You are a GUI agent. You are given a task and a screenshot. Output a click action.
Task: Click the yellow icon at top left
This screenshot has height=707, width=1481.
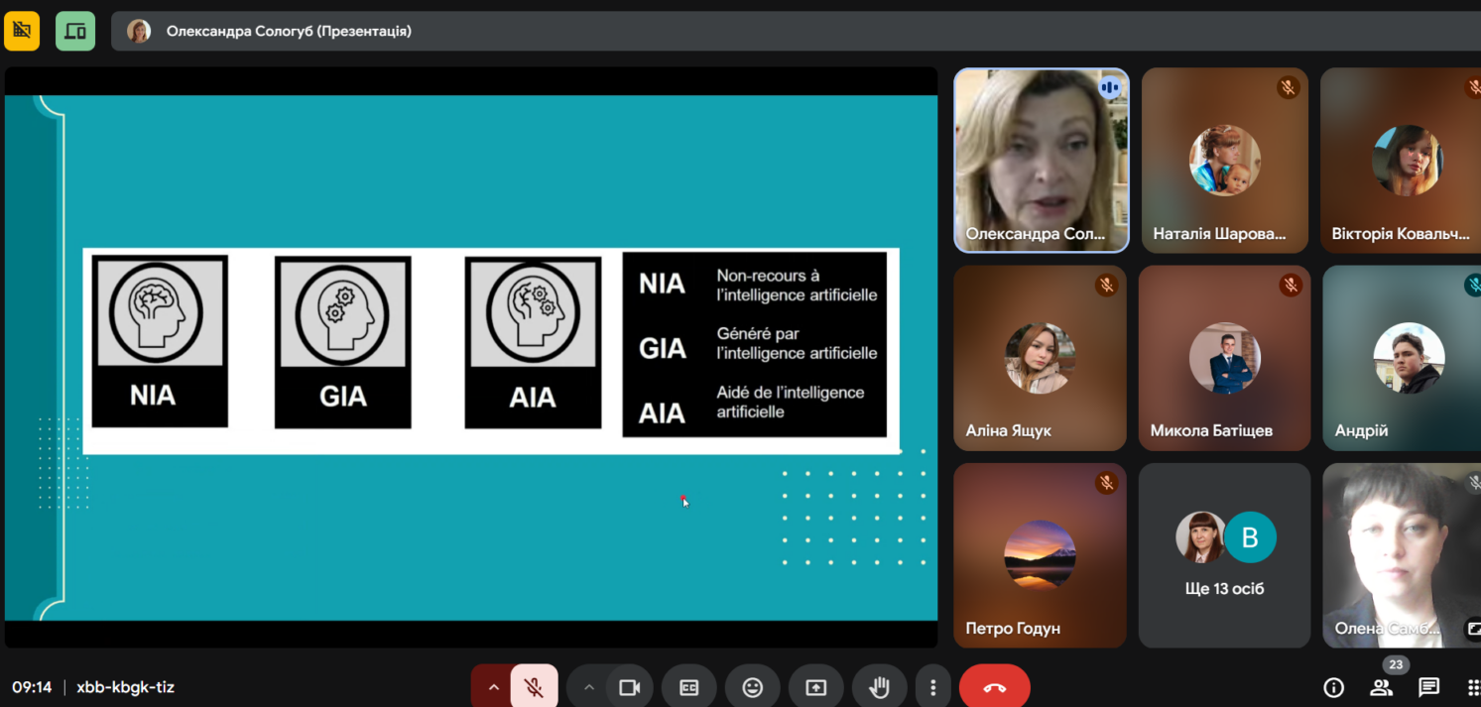pyautogui.click(x=22, y=31)
